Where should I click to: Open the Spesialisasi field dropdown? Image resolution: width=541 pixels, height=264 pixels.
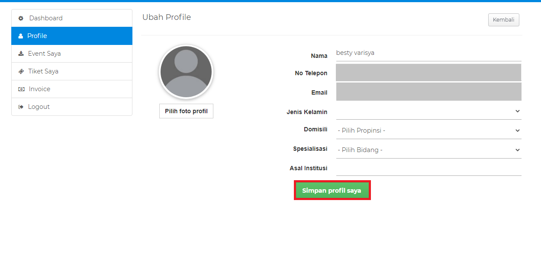(x=428, y=150)
